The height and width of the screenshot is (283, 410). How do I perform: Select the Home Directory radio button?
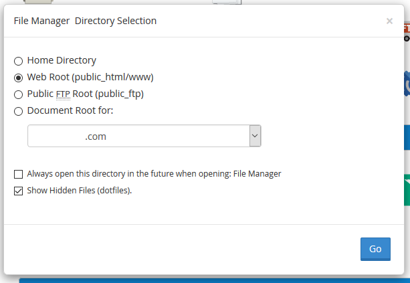tap(18, 61)
